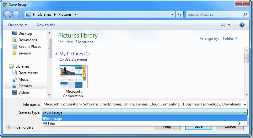Screen dimensions: 253x138
Task: Expand the Arrange by Folder dropdown
Action: point(230,38)
